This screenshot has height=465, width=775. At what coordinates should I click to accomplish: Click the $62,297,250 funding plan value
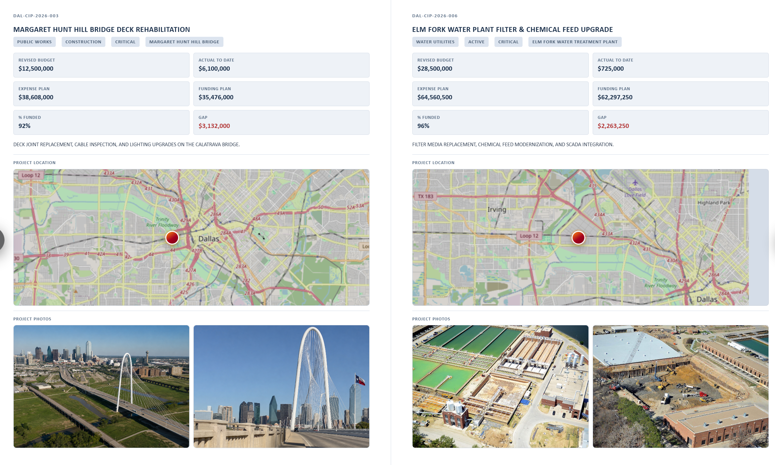coord(615,97)
